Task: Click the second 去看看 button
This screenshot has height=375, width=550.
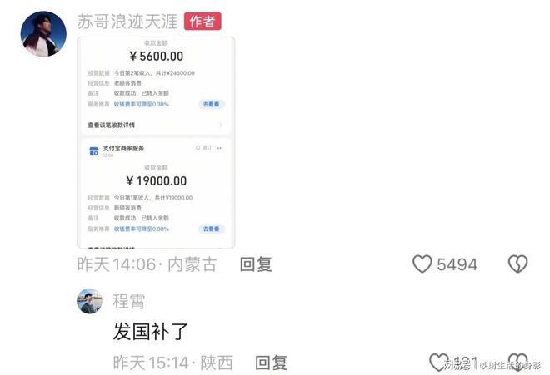Action: [211, 229]
